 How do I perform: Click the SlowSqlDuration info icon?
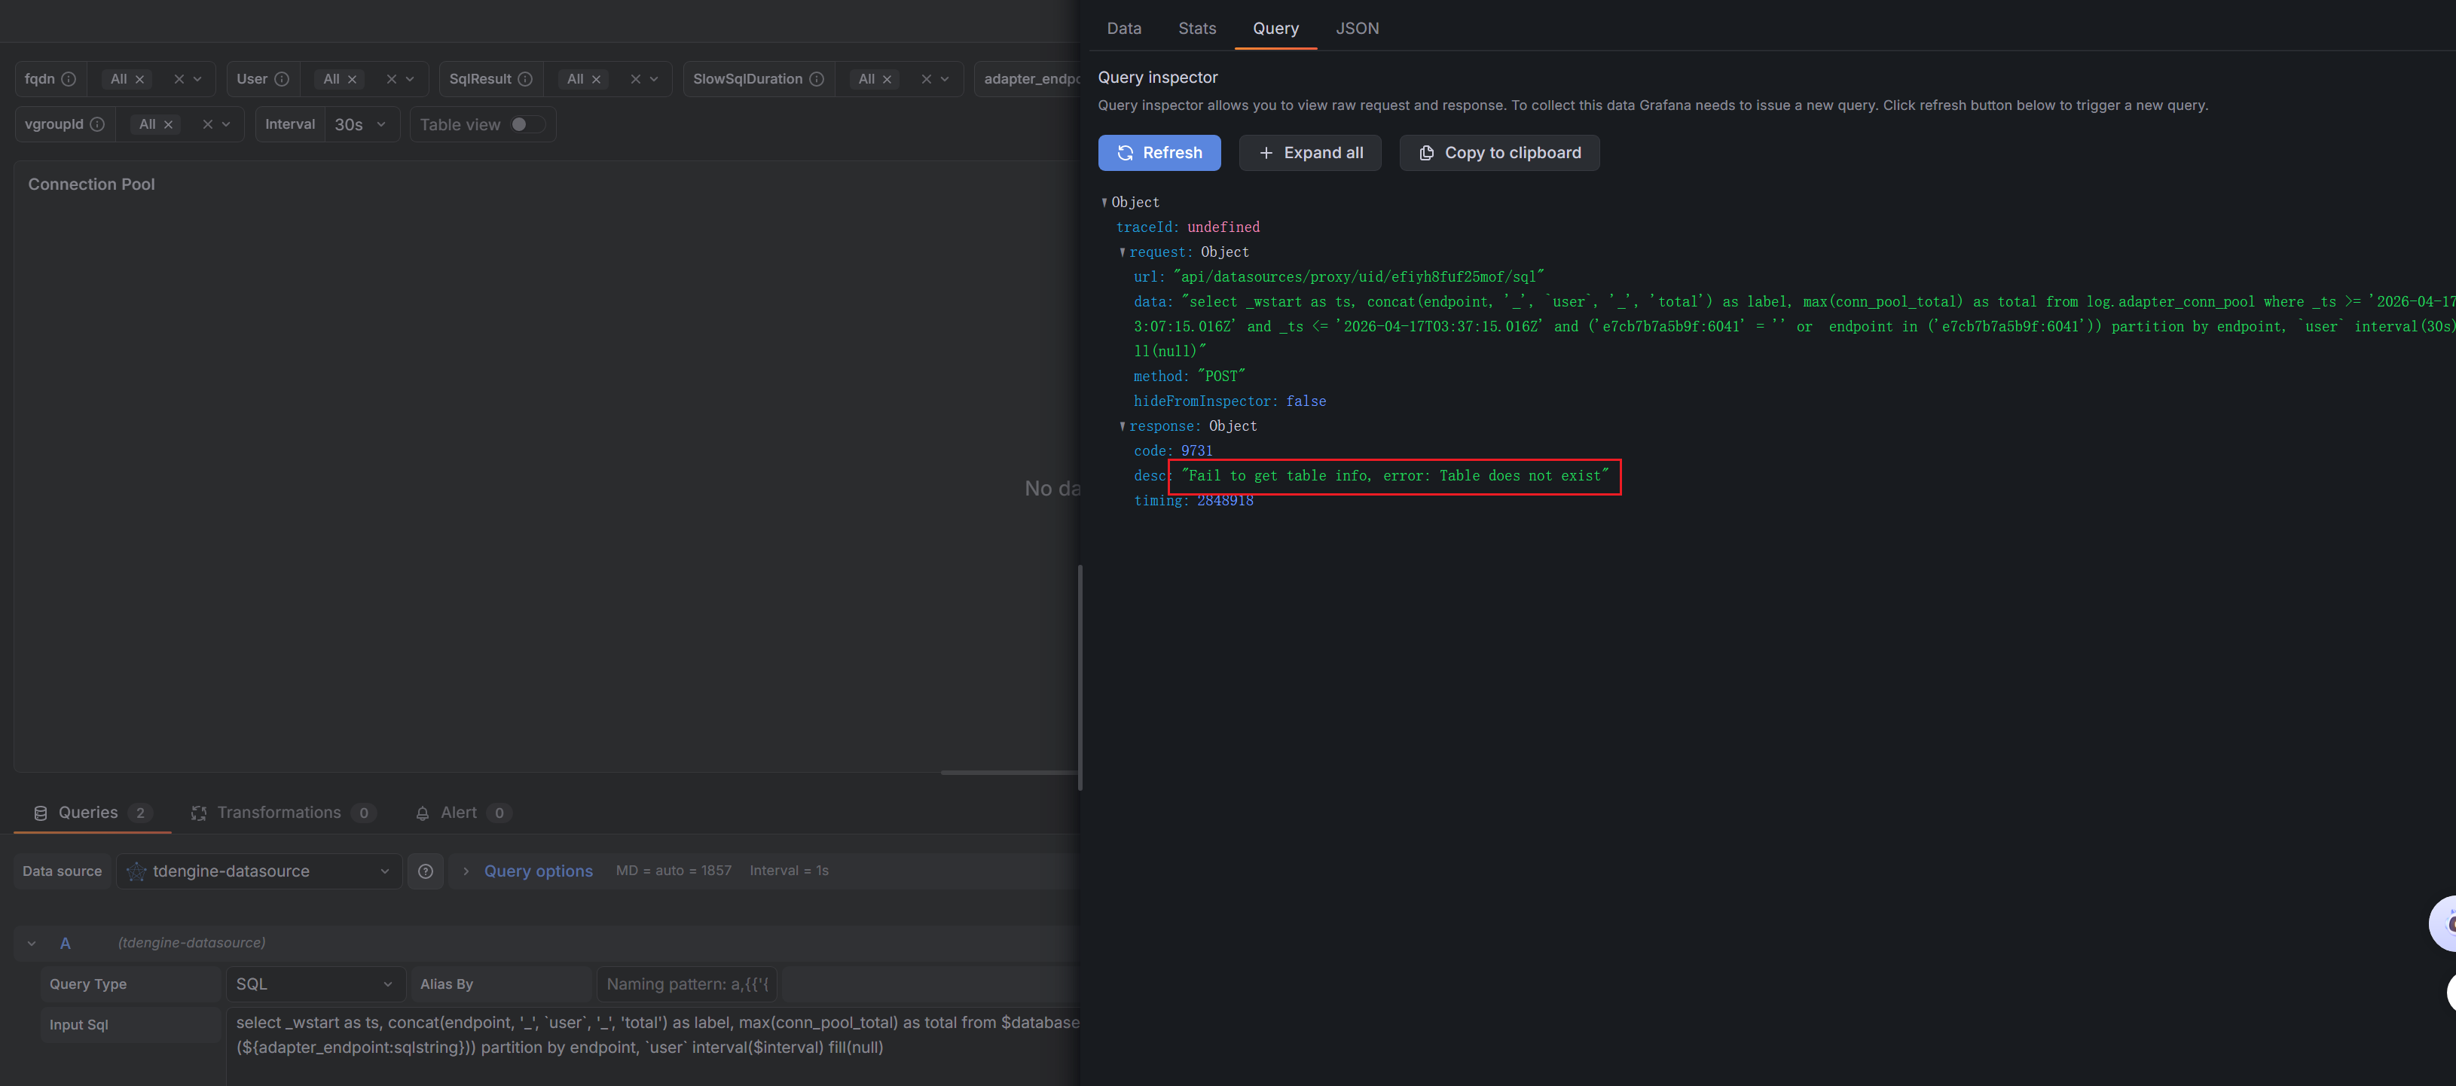coord(817,79)
